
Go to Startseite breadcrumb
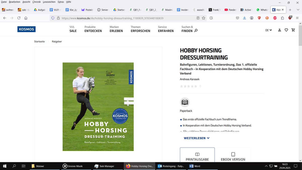pyautogui.click(x=40, y=42)
